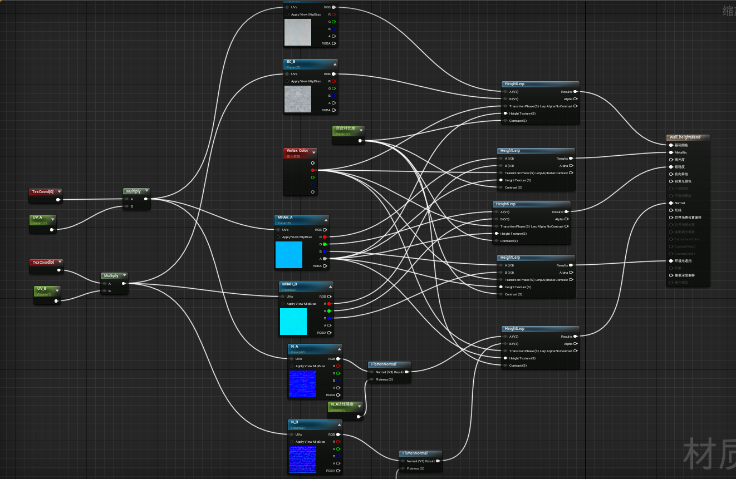Click the green output pin of Vertex Color

click(x=313, y=177)
